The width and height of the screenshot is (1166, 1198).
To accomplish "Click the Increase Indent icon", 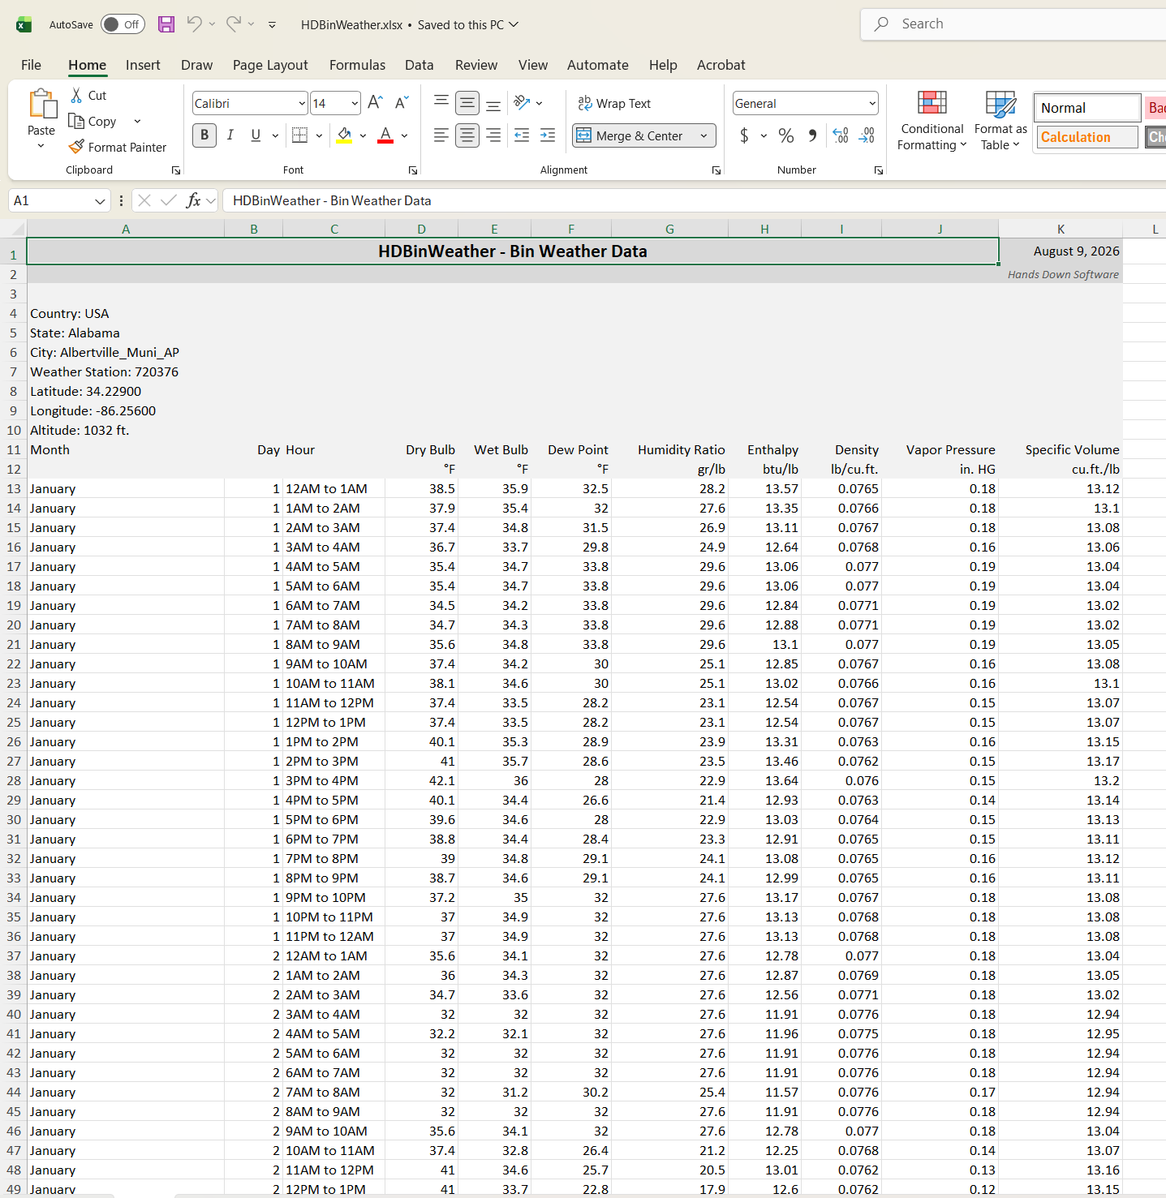I will (548, 135).
